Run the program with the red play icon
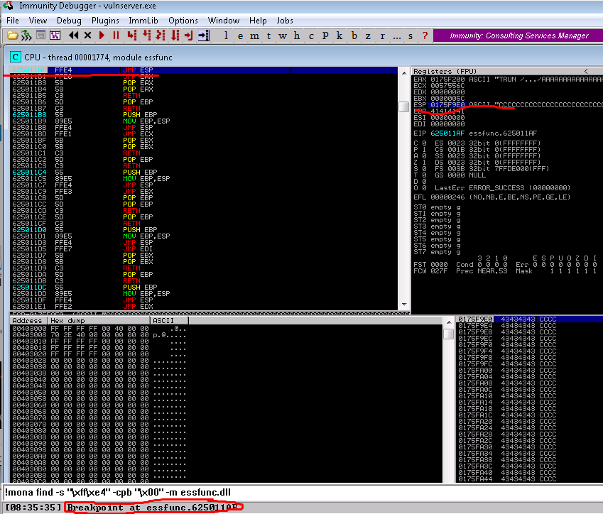 tap(102, 35)
